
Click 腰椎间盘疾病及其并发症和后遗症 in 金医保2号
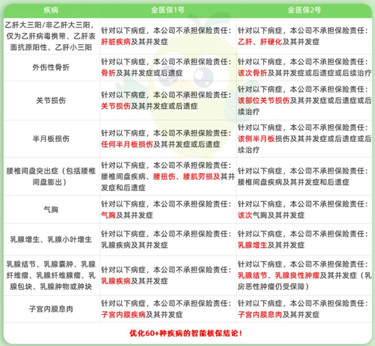click(293, 182)
